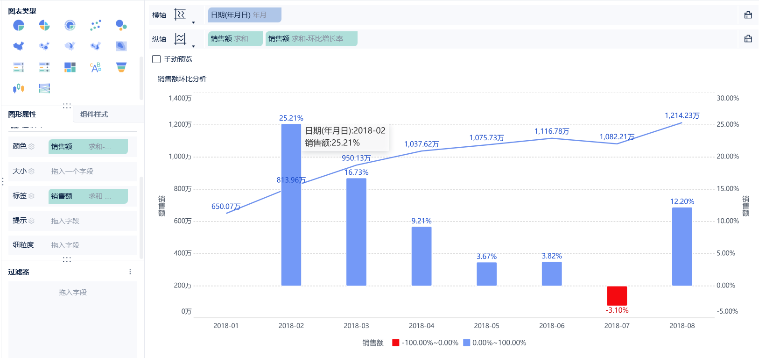Click the 2018-02 growth rate bar
The height and width of the screenshot is (358, 759).
[x=291, y=204]
